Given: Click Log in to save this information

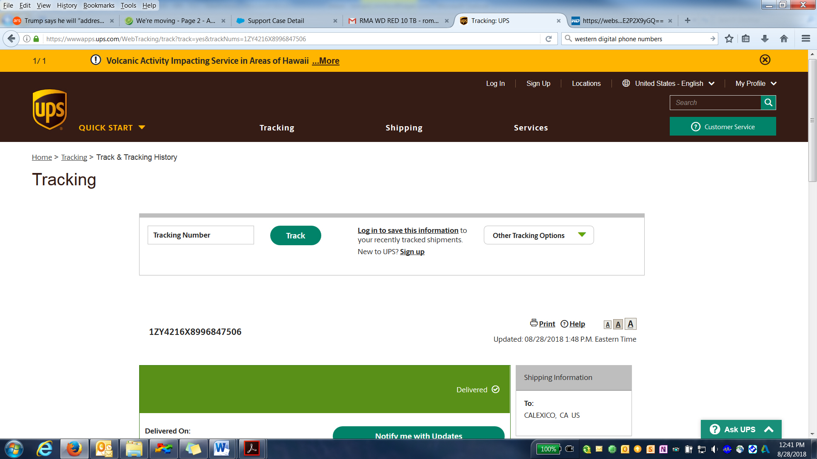Looking at the screenshot, I should point(408,230).
